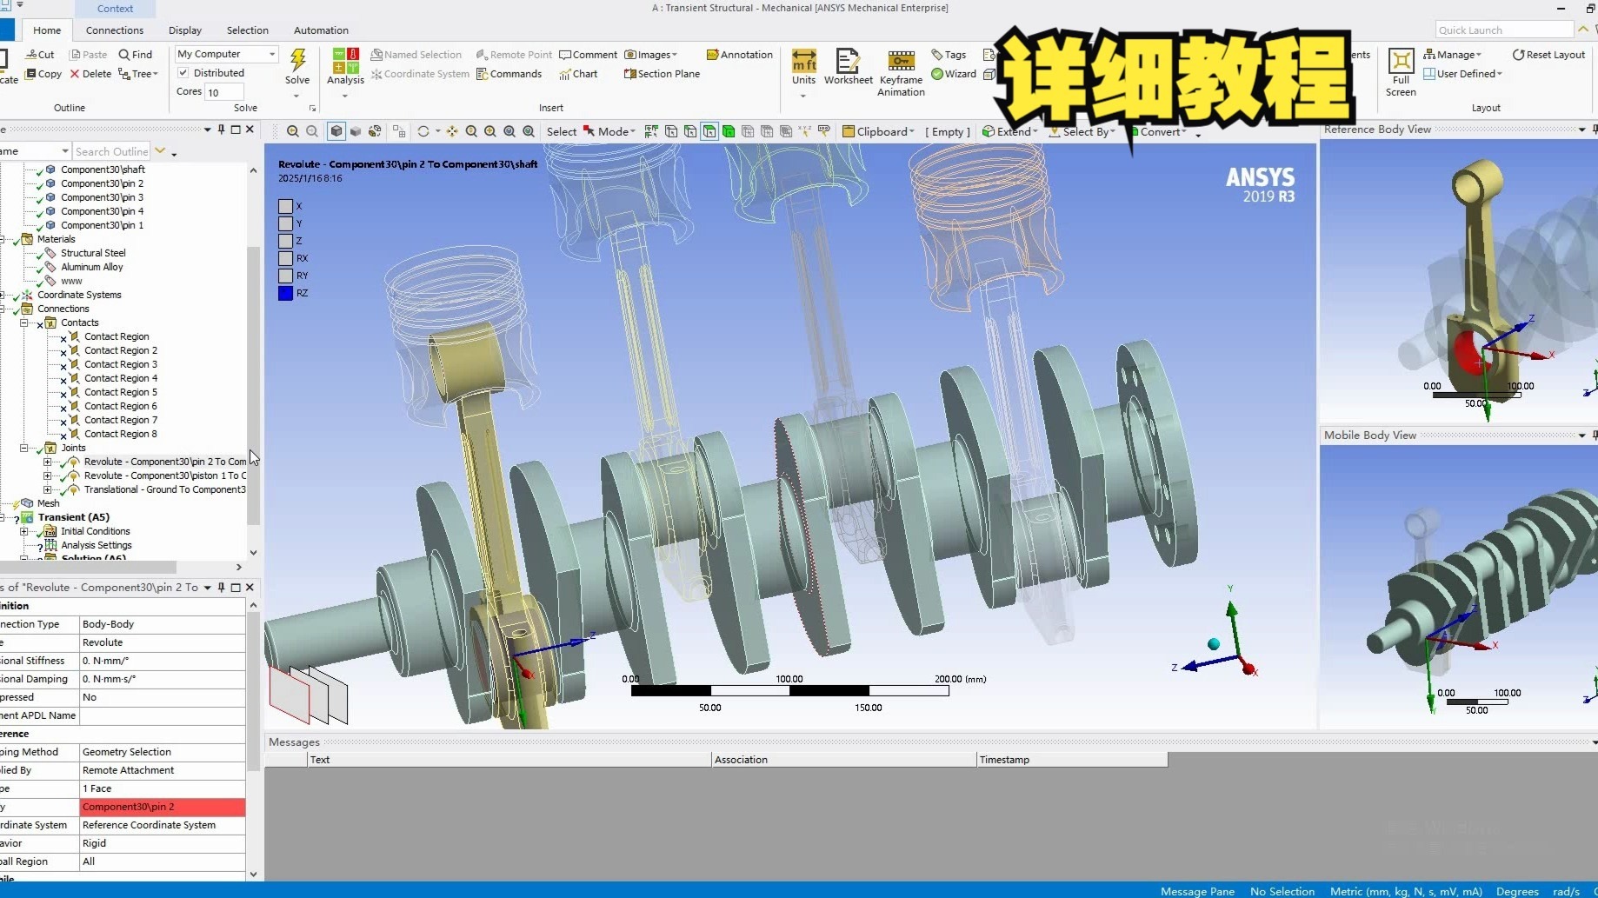
Task: Click the Rotate tool in graphics toolbar
Action: [x=423, y=131]
